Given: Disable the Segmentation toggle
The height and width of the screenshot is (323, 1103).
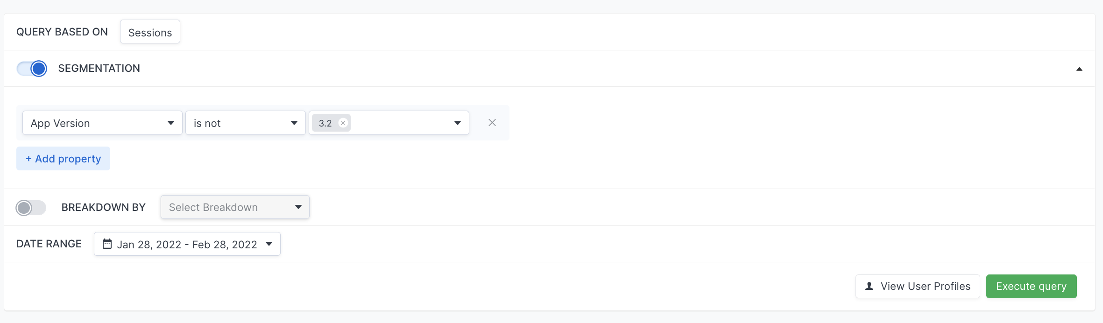Looking at the screenshot, I should click(32, 69).
